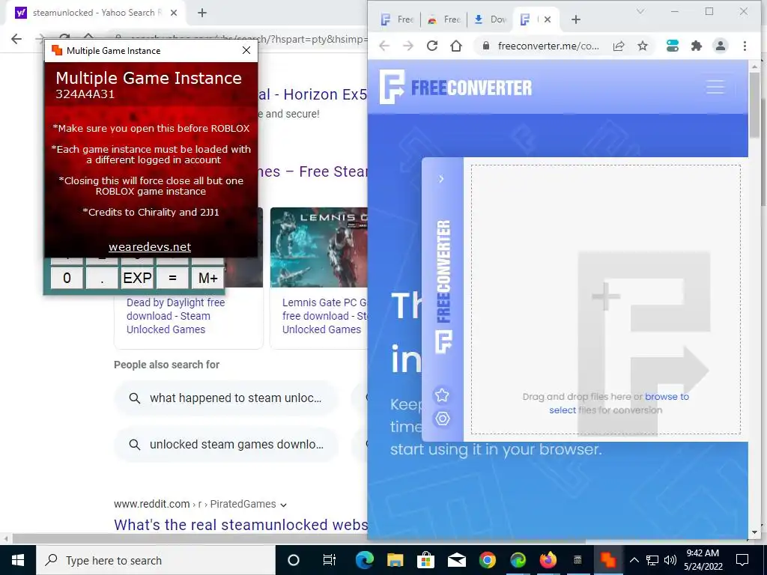Screen dimensions: 767x575
Task: View site info via lock icon
Action: (485, 46)
